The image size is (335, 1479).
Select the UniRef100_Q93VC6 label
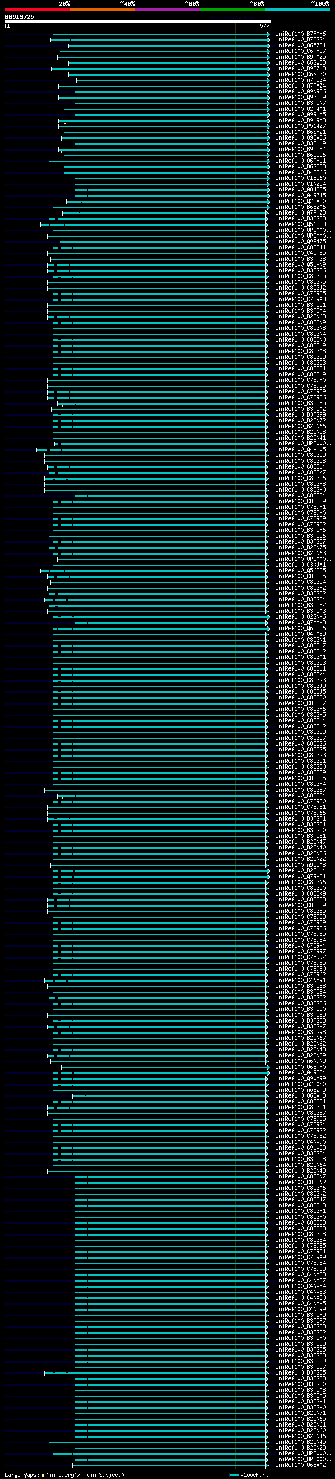coord(300,138)
